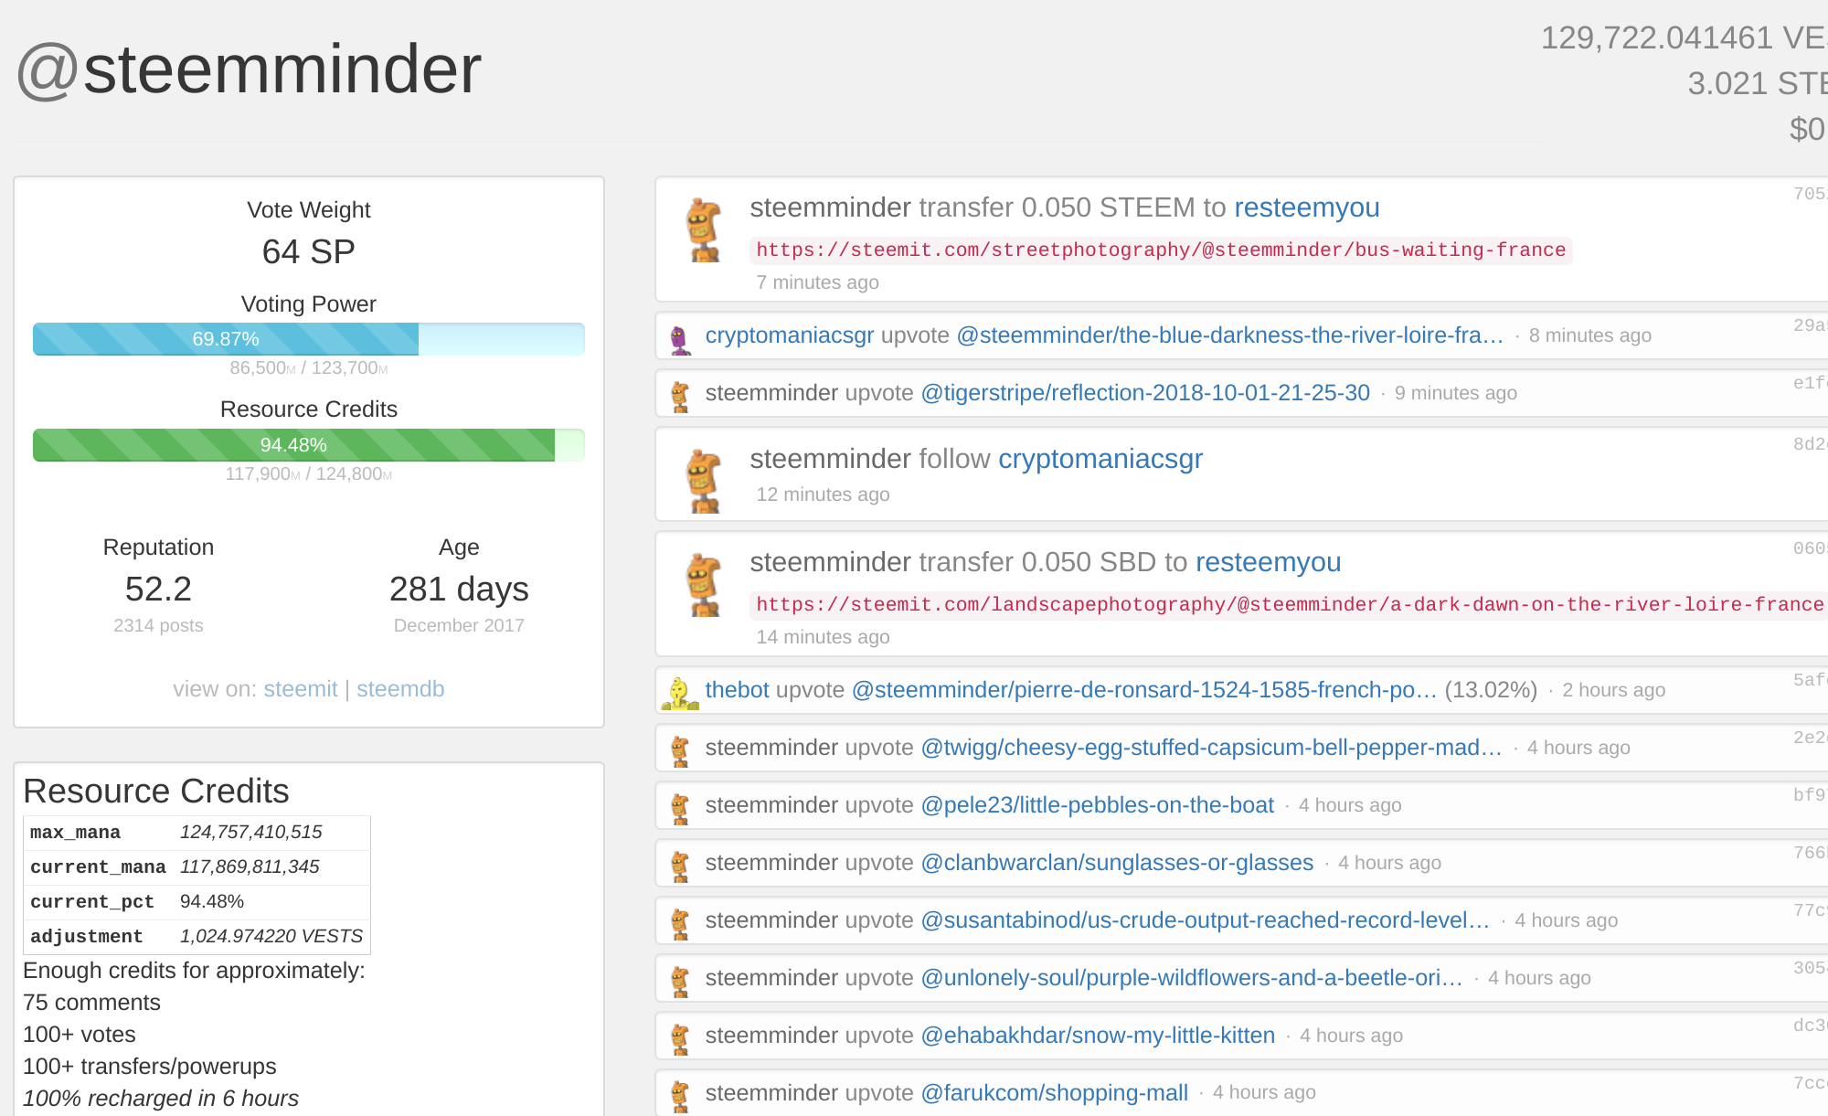View profile on steemdb
The height and width of the screenshot is (1116, 1828).
(400, 689)
